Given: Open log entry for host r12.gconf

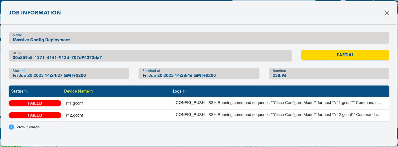Looking at the screenshot, I should click(279, 115).
